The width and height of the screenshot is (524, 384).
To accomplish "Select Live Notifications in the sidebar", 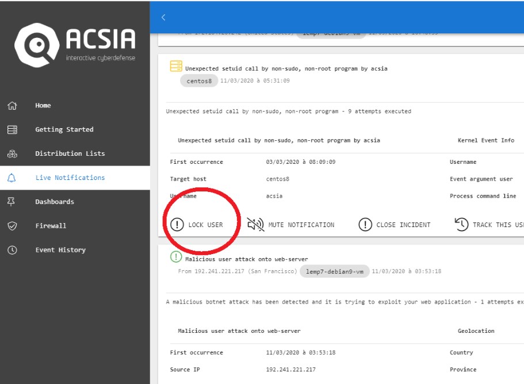I will (x=75, y=178).
